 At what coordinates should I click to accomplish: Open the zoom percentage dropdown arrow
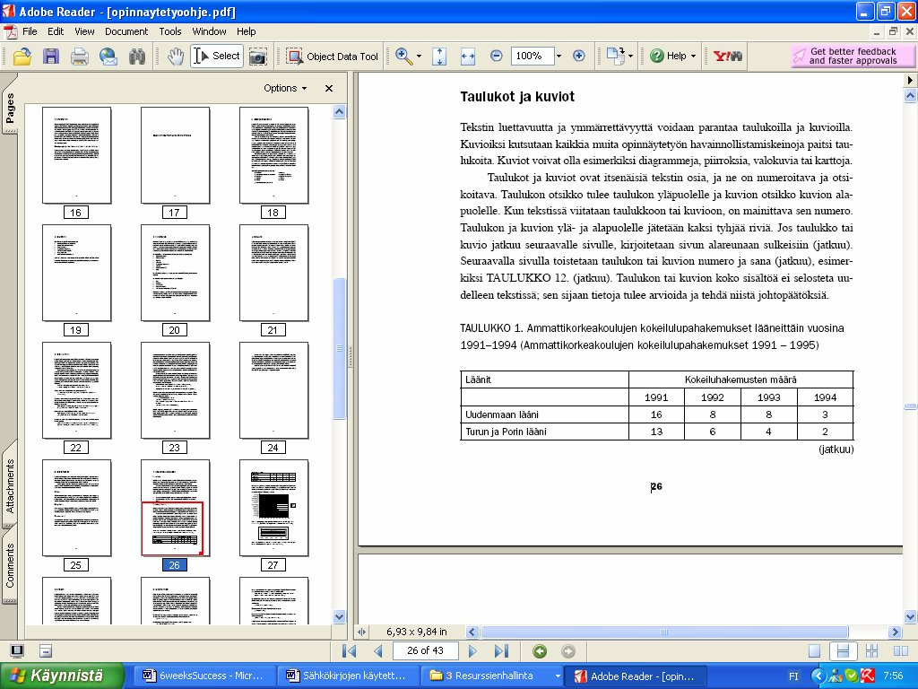559,57
